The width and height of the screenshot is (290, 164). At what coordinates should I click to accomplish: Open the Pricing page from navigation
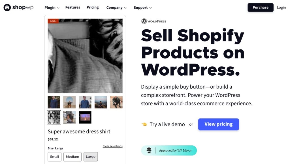pyautogui.click(x=93, y=7)
